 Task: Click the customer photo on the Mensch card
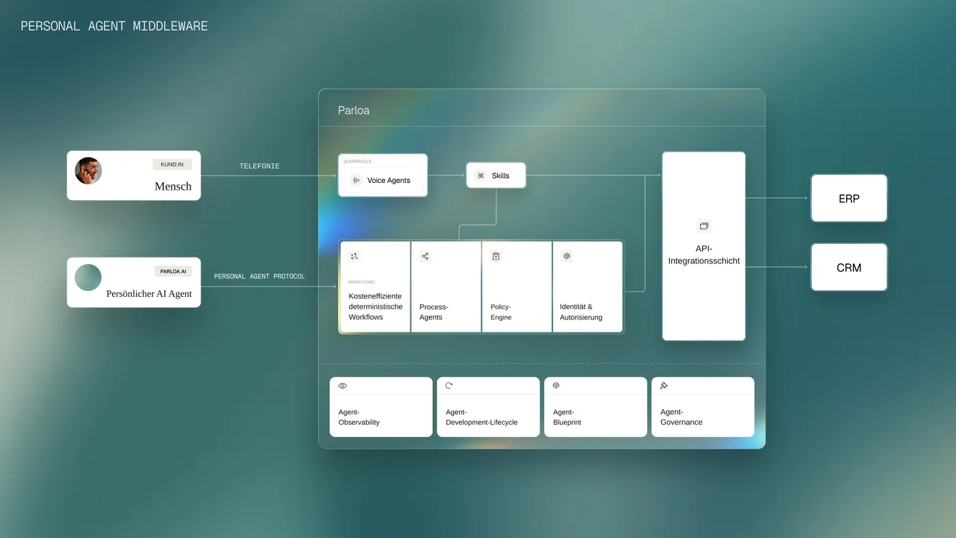88,171
